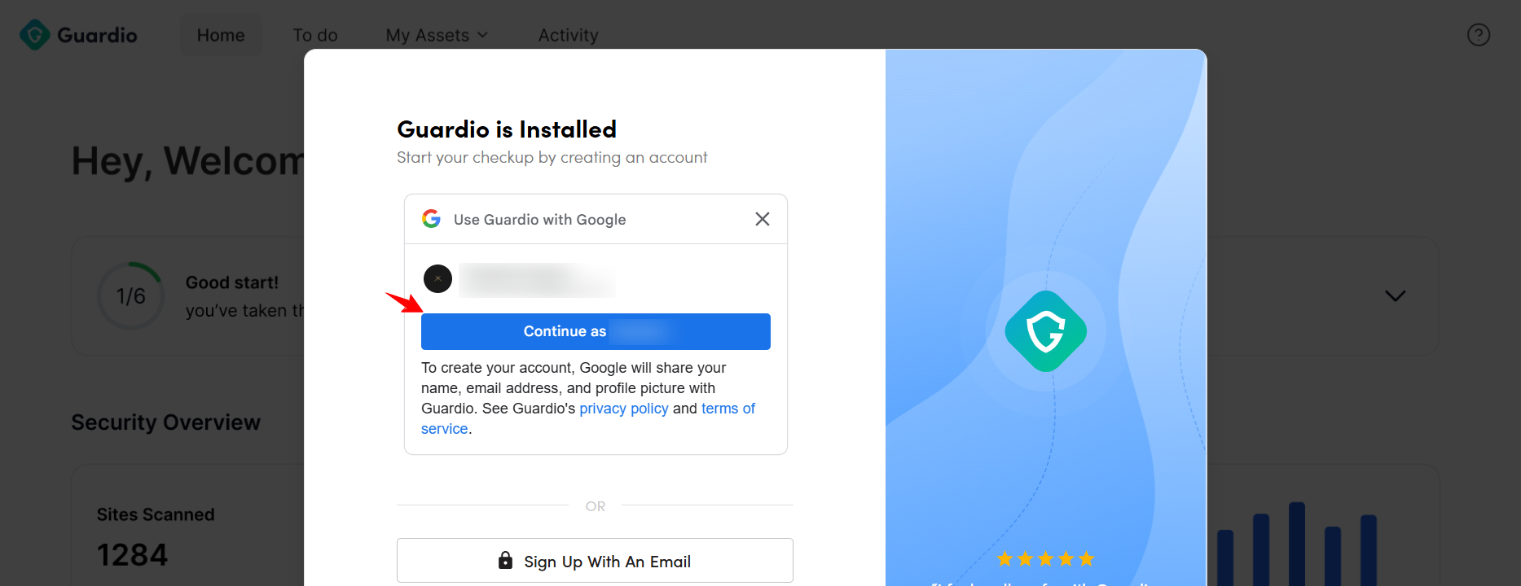
Task: Click the five-star rating row
Action: [x=1045, y=558]
